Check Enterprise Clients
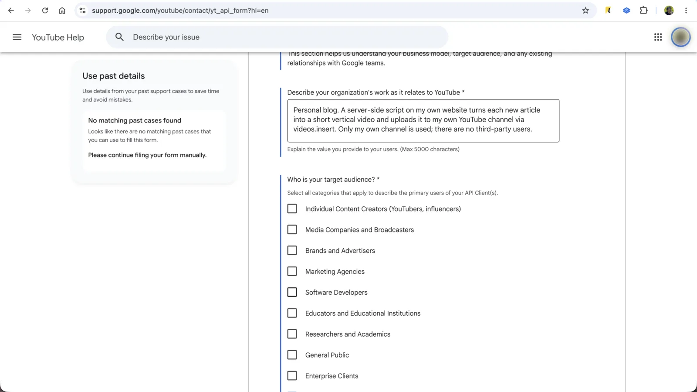The width and height of the screenshot is (697, 392). pyautogui.click(x=292, y=376)
